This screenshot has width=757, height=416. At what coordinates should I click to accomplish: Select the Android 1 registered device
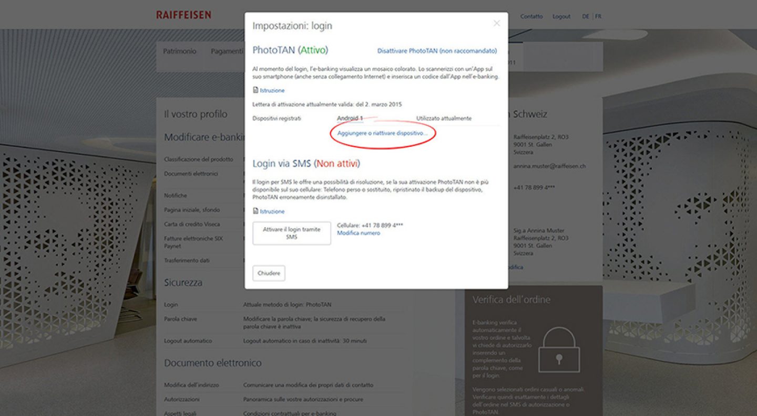pos(350,118)
